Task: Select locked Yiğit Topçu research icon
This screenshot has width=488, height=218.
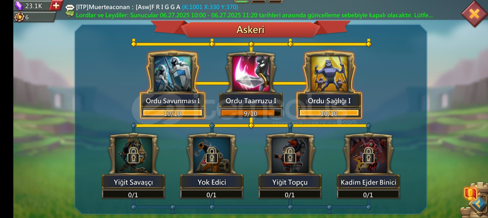Action: 290,155
